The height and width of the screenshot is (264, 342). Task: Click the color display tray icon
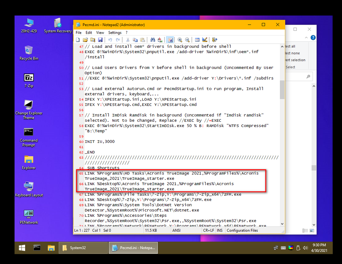291,248
